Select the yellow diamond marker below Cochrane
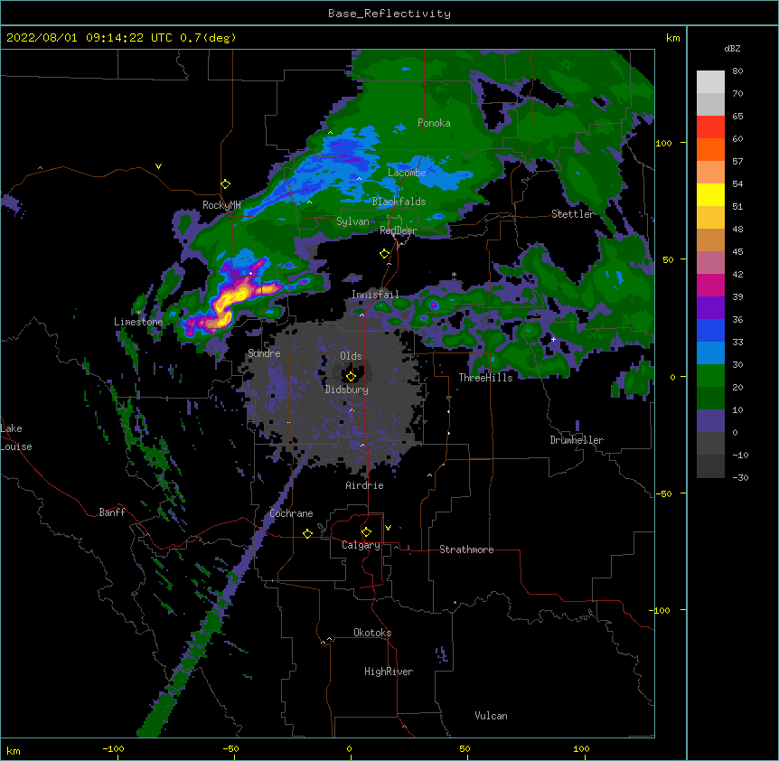The image size is (779, 761). (x=307, y=533)
